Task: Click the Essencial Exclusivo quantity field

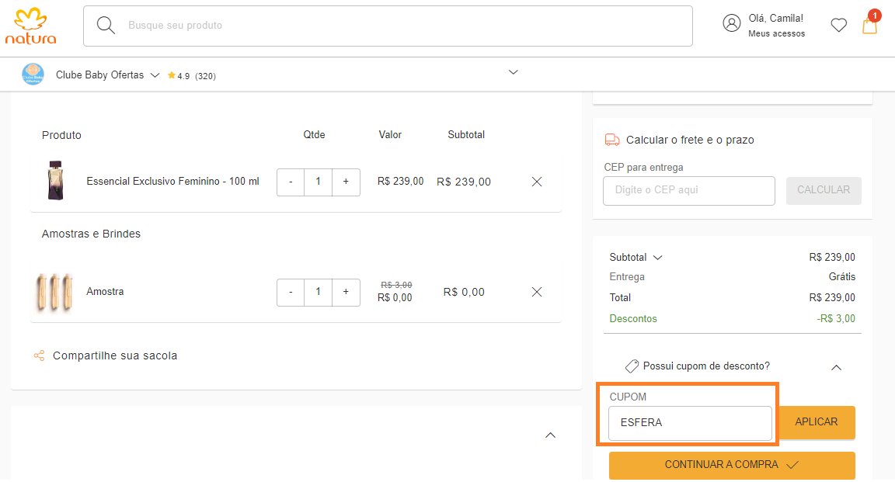Action: click(318, 182)
